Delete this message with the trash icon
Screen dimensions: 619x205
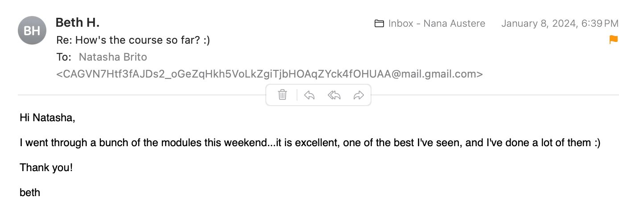pyautogui.click(x=282, y=95)
